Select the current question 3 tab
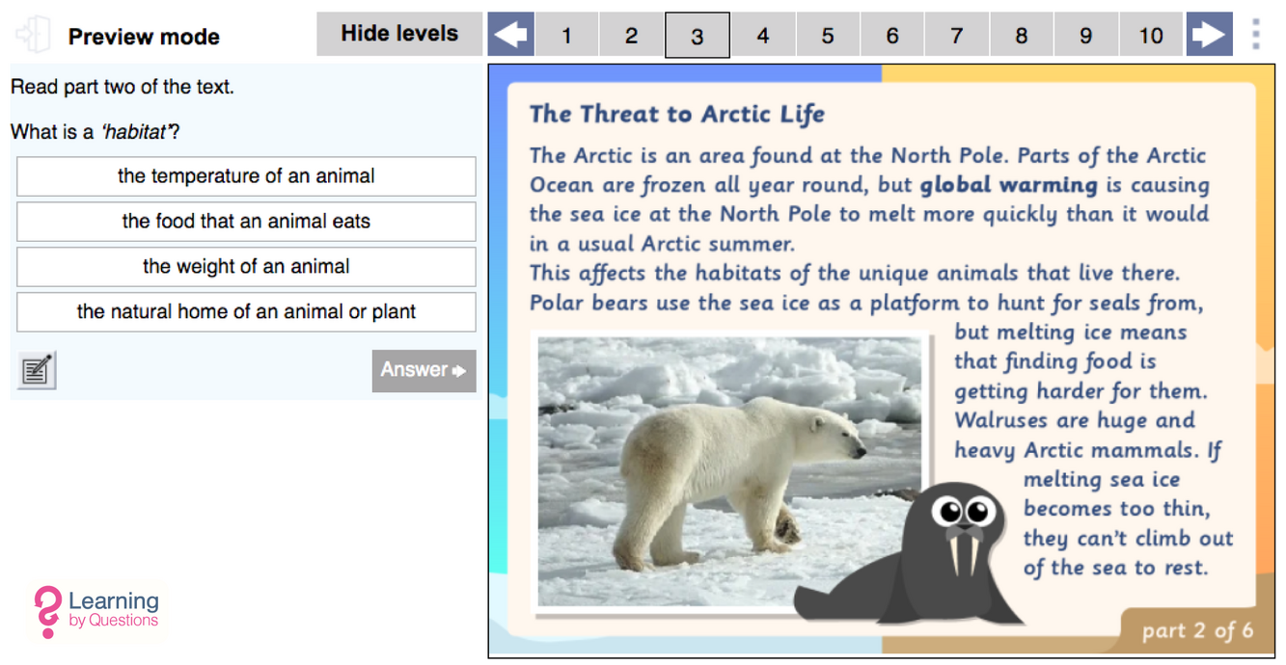Screen dimensions: 1286x665 pos(697,36)
